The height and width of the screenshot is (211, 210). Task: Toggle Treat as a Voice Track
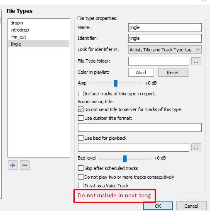[x=81, y=186]
